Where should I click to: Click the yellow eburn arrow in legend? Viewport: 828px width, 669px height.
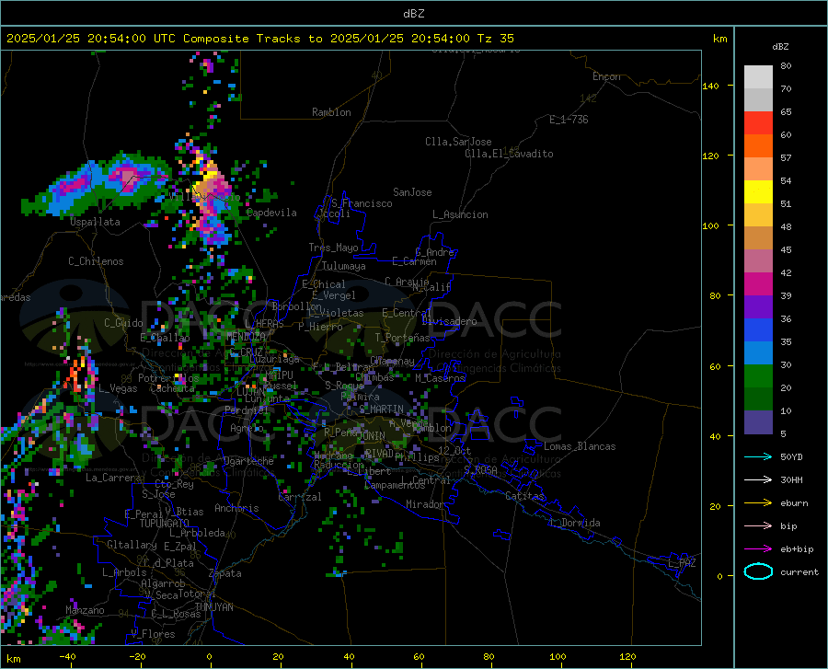(x=758, y=502)
